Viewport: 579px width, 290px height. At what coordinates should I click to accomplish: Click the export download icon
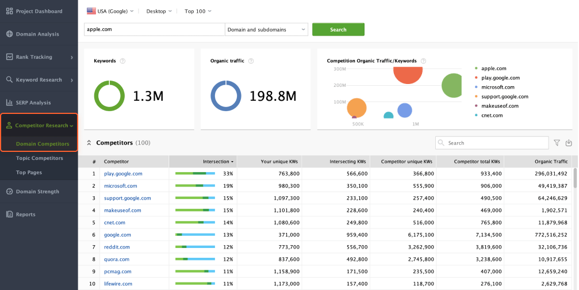click(x=569, y=143)
